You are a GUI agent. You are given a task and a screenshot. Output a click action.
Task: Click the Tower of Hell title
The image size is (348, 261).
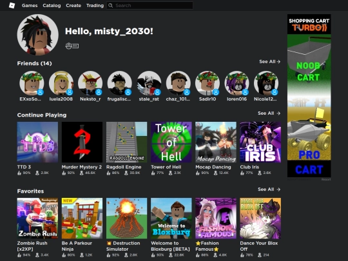pyautogui.click(x=166, y=167)
